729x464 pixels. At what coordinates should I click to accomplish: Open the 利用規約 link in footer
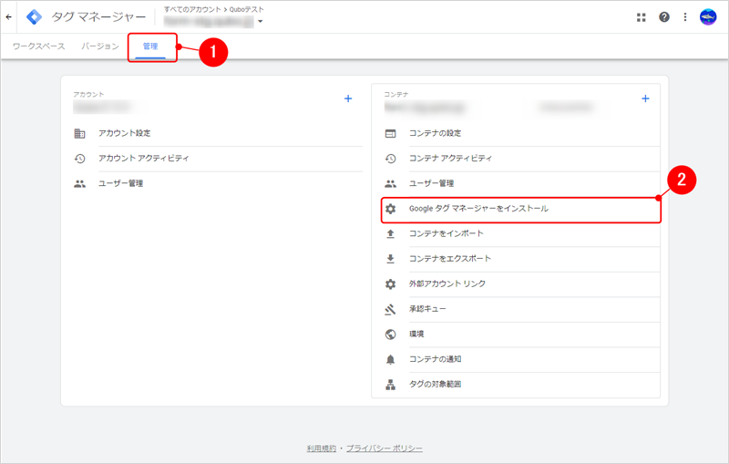(x=323, y=449)
